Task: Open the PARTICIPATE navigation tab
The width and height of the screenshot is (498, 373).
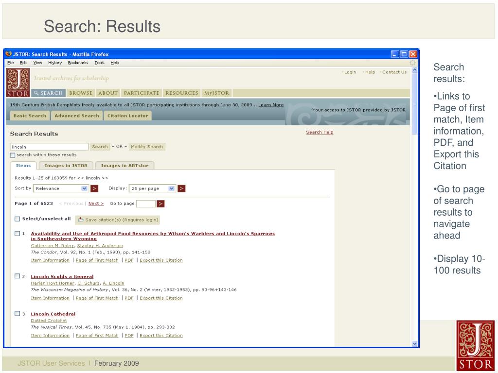Action: click(142, 93)
